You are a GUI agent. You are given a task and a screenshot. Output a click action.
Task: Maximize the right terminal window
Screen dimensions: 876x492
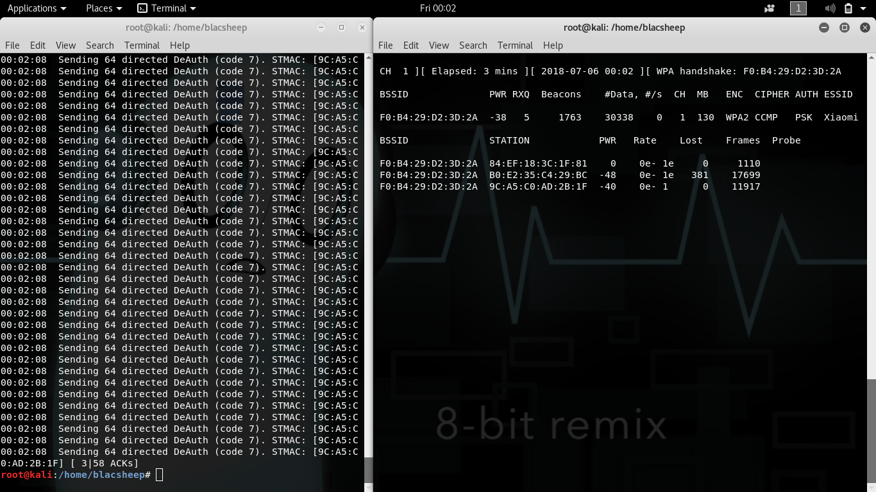pyautogui.click(x=845, y=28)
